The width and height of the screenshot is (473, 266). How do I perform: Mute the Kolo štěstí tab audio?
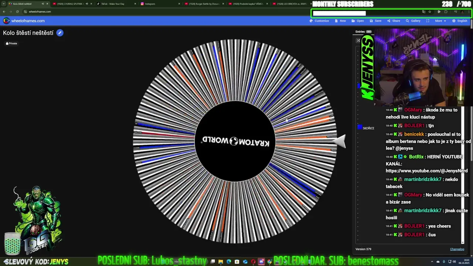42,4
